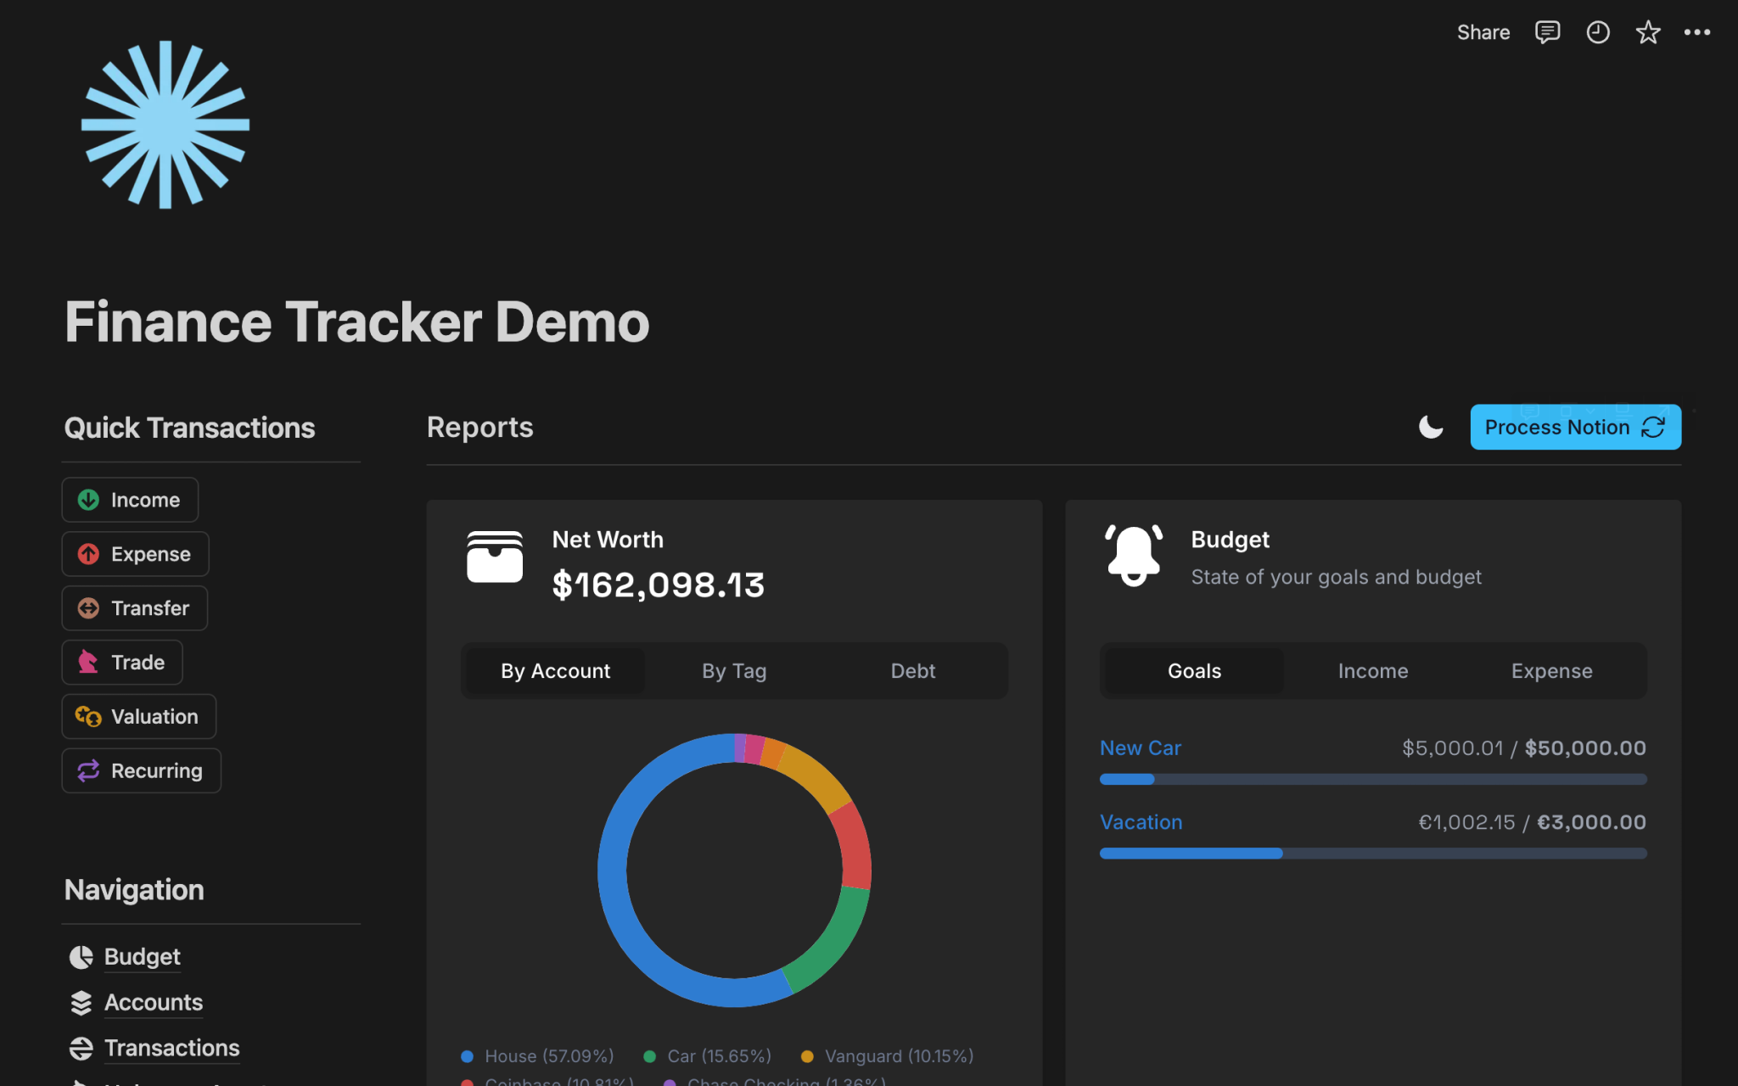Click the Process Notion button
The height and width of the screenshot is (1086, 1738).
[x=1575, y=427]
